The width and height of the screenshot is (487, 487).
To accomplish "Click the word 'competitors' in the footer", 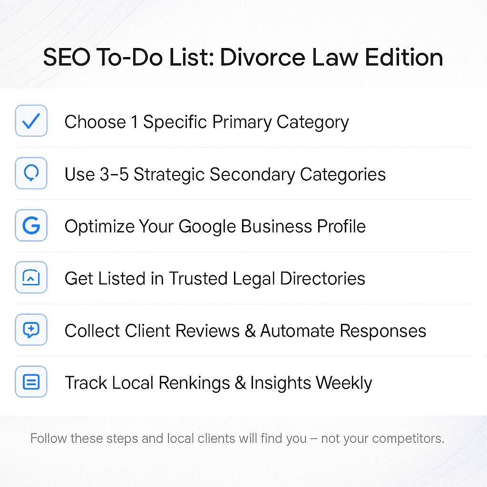I will point(408,439).
